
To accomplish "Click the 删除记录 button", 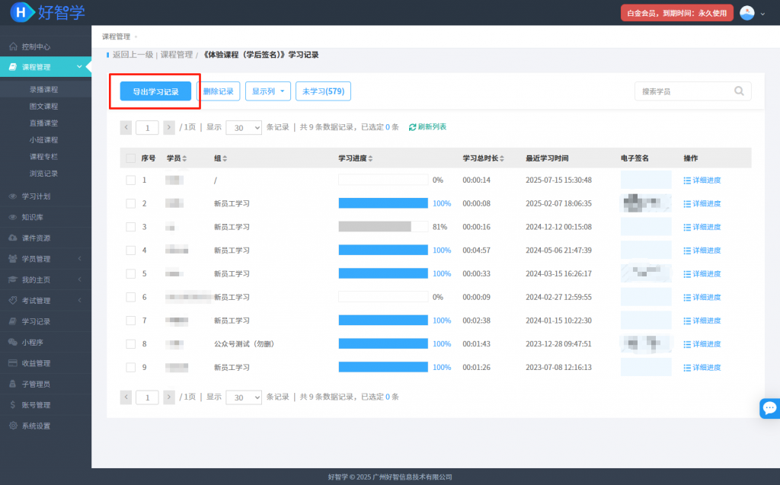I will tap(219, 91).
